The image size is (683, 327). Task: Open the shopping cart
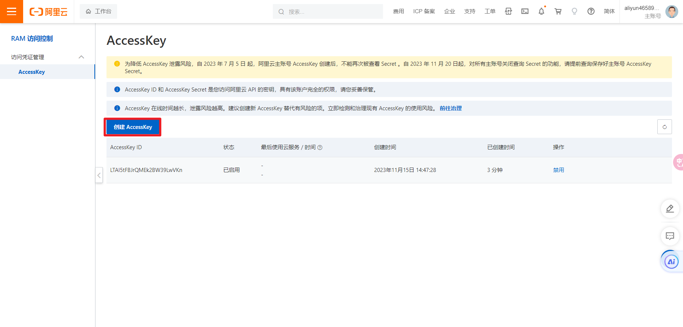(558, 11)
